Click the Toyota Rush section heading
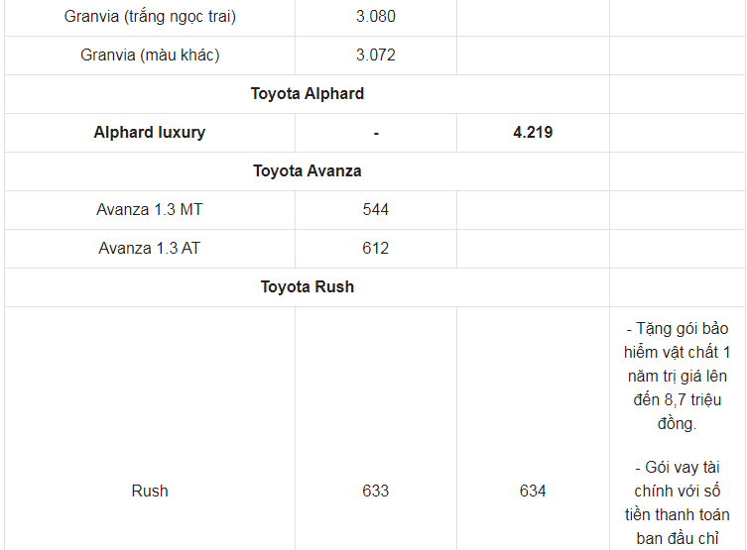Viewport: 747px width, 550px height. coord(307,287)
